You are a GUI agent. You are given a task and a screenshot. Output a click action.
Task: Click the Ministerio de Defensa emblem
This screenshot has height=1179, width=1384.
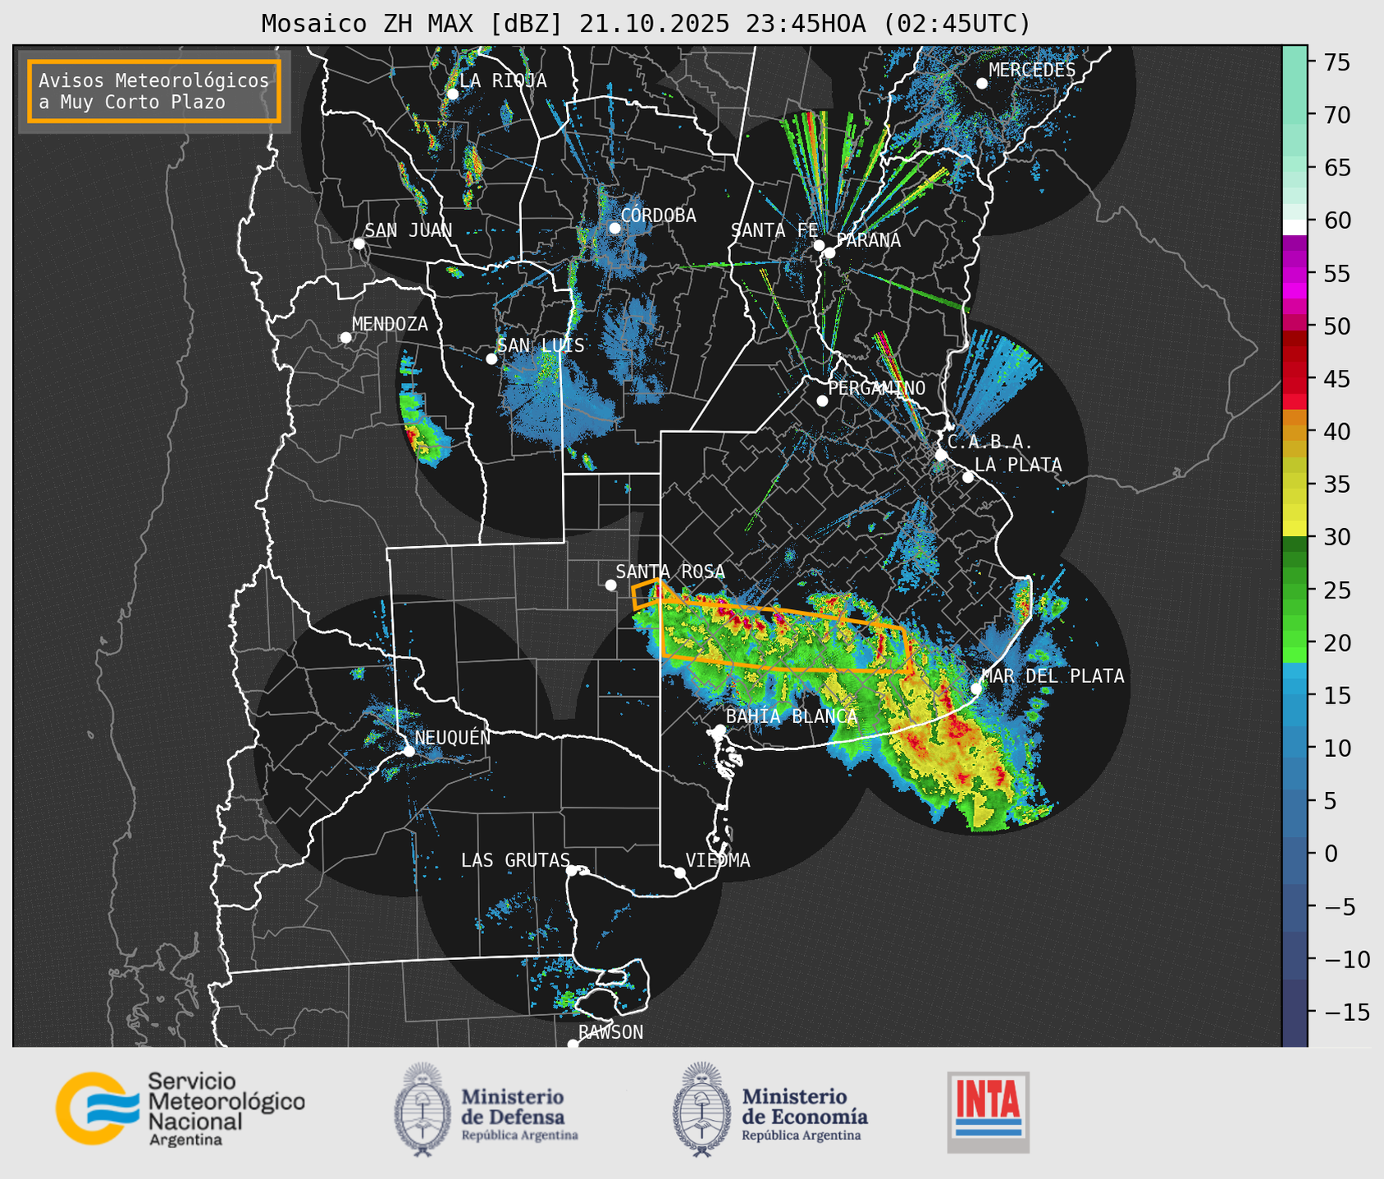click(x=423, y=1109)
